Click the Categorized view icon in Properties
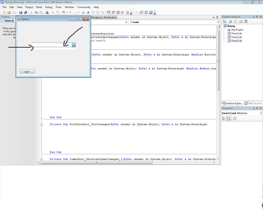 pos(224,119)
